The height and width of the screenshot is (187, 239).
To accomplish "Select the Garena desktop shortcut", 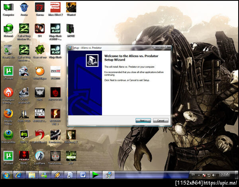I will coord(40,10).
